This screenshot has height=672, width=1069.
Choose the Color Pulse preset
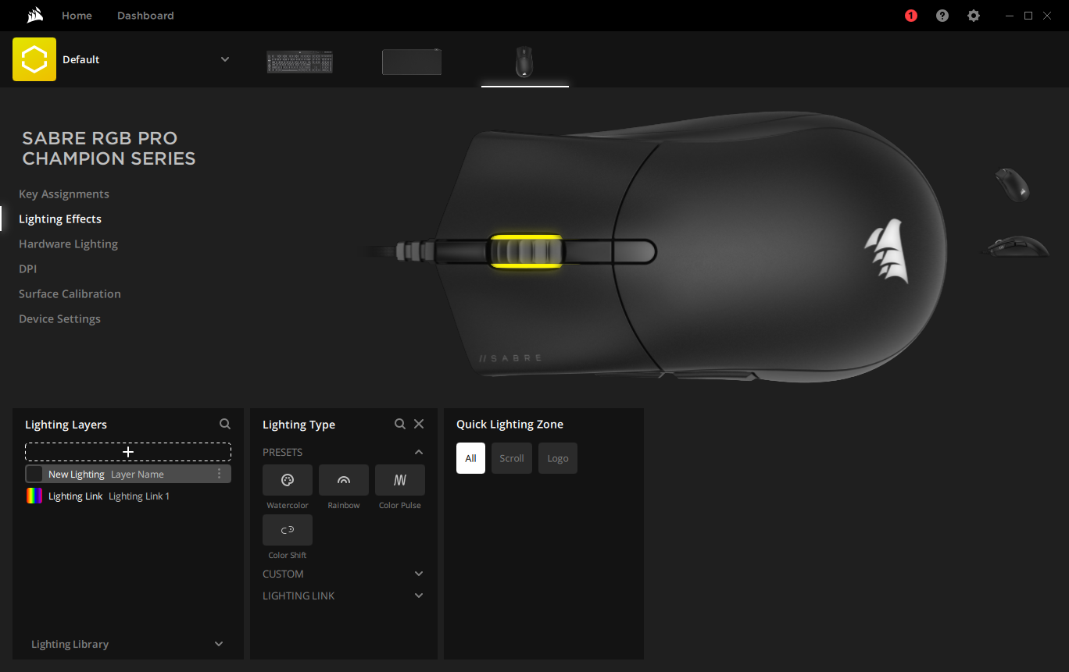coord(400,480)
